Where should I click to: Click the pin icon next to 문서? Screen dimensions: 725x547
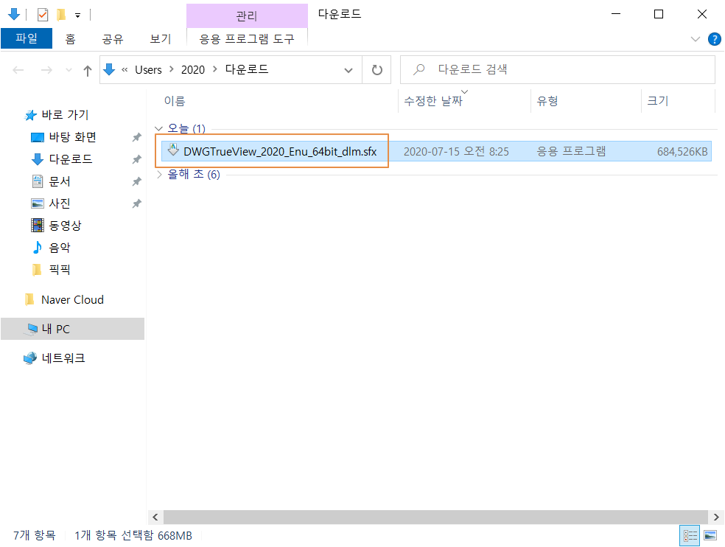tap(136, 181)
